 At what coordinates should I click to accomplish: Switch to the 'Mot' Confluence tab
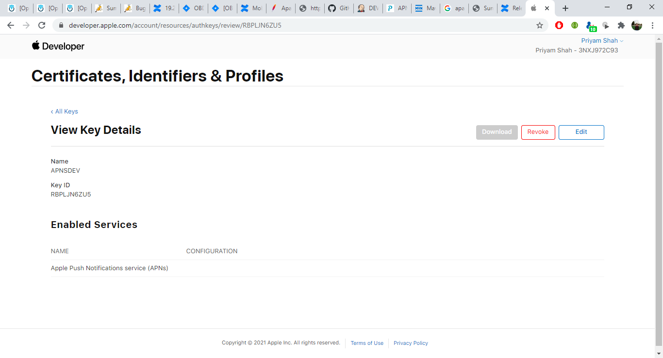251,8
